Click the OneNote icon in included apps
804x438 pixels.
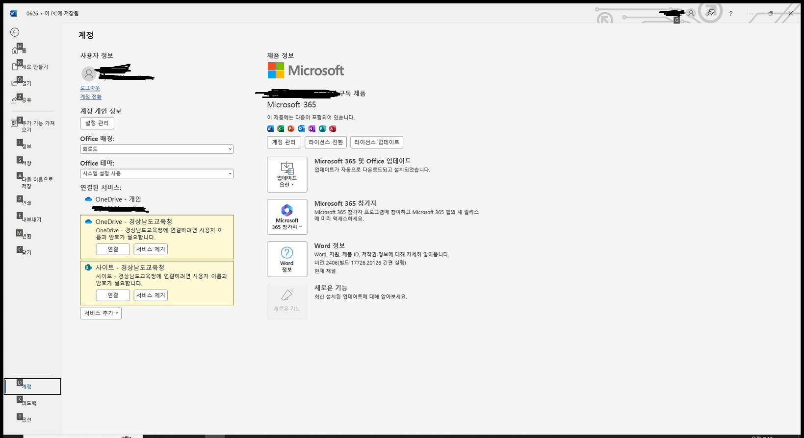(312, 129)
